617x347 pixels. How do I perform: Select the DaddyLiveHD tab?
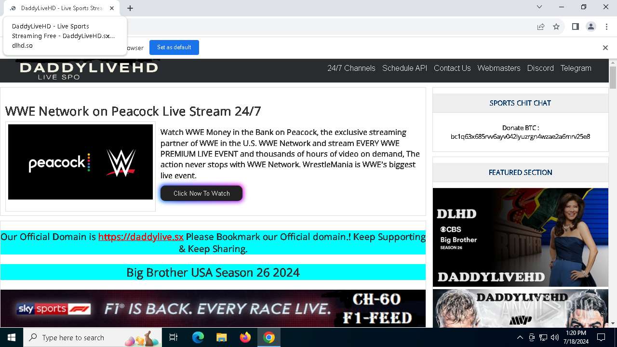pos(62,8)
